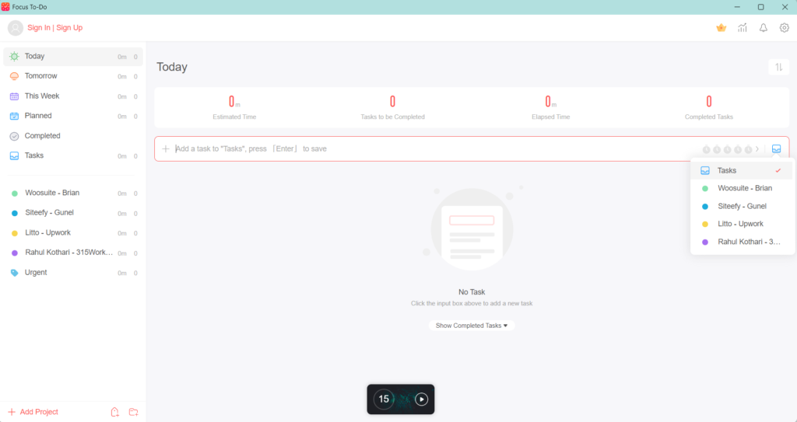The width and height of the screenshot is (797, 422).
Task: Click the No Task label
Action: (472, 292)
